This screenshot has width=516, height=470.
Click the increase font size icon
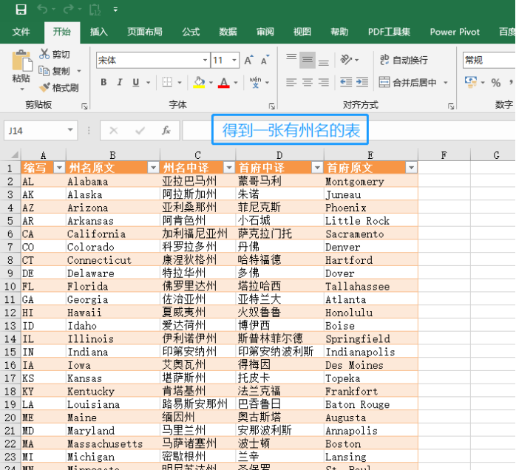[x=248, y=60]
